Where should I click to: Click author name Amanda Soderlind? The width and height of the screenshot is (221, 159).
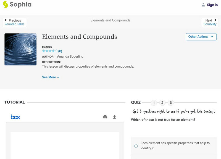(x=70, y=57)
